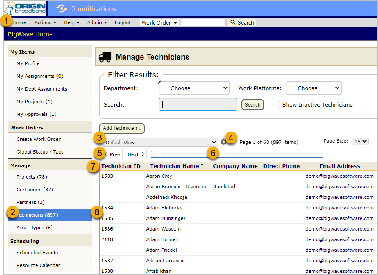Enable Show Inactive Technicians checkbox

276,104
